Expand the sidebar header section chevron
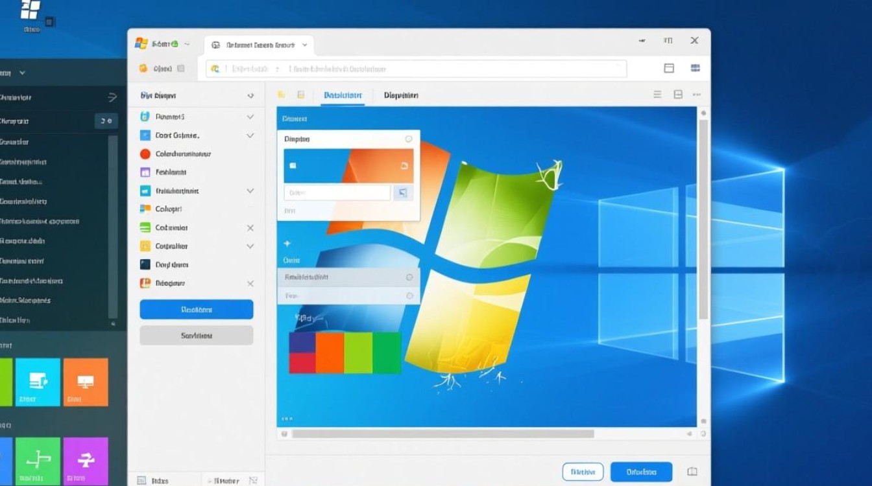 point(250,96)
